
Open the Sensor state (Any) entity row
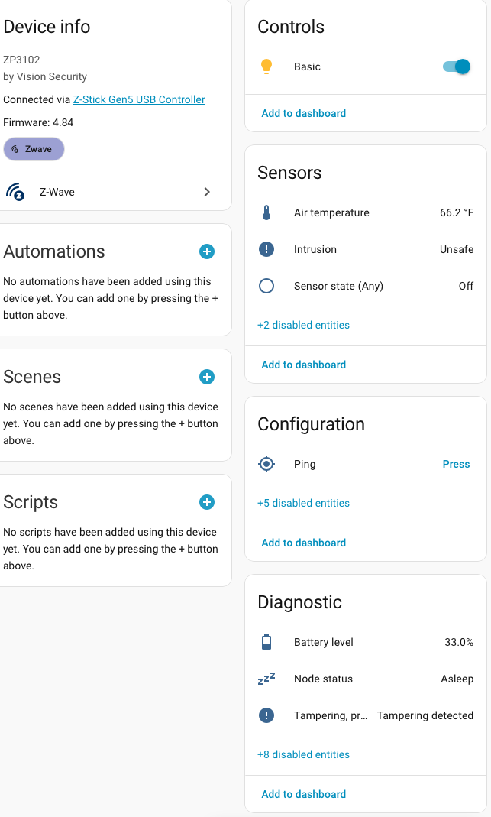[x=338, y=286]
